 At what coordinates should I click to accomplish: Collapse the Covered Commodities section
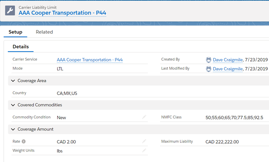(13, 105)
